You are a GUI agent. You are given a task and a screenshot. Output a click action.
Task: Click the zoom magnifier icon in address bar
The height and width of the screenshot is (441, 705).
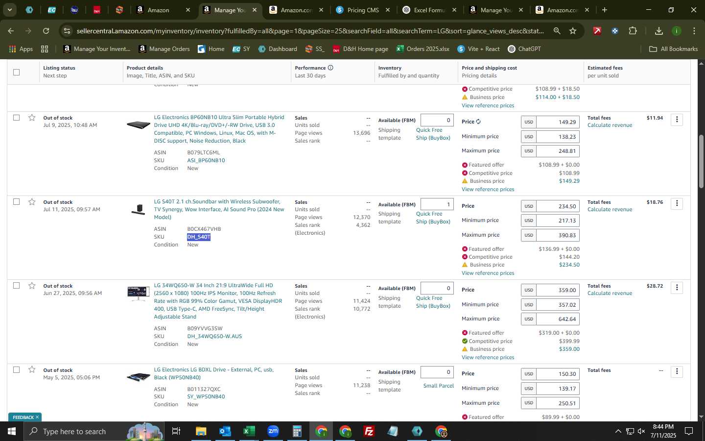click(x=557, y=31)
